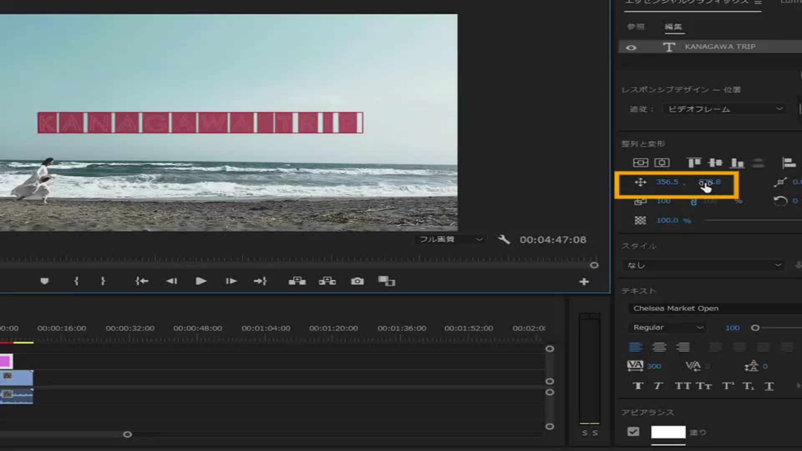Toggle the fill (塗り) checkbox
The image size is (802, 451).
tap(633, 432)
